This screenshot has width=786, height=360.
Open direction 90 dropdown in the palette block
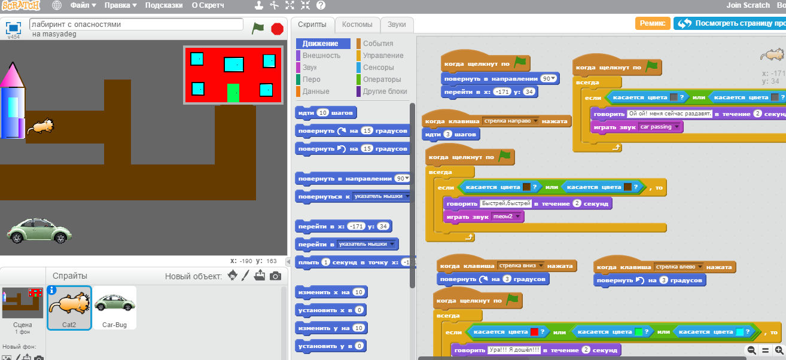pyautogui.click(x=407, y=179)
